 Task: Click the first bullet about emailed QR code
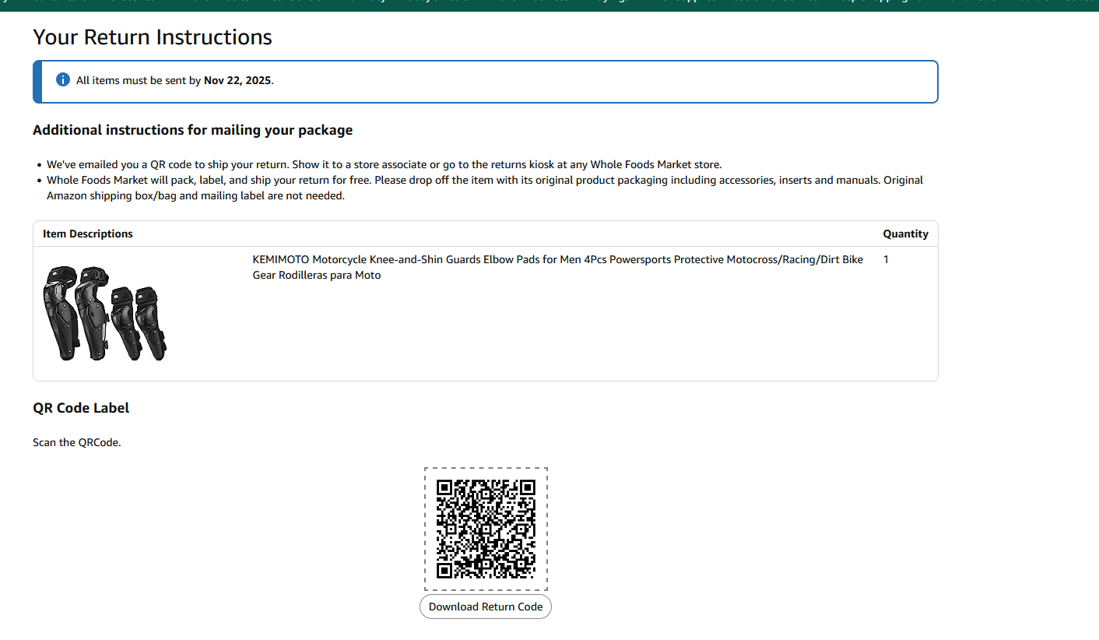pyautogui.click(x=384, y=164)
